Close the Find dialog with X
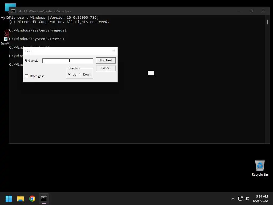The image size is (273, 205). click(x=114, y=51)
